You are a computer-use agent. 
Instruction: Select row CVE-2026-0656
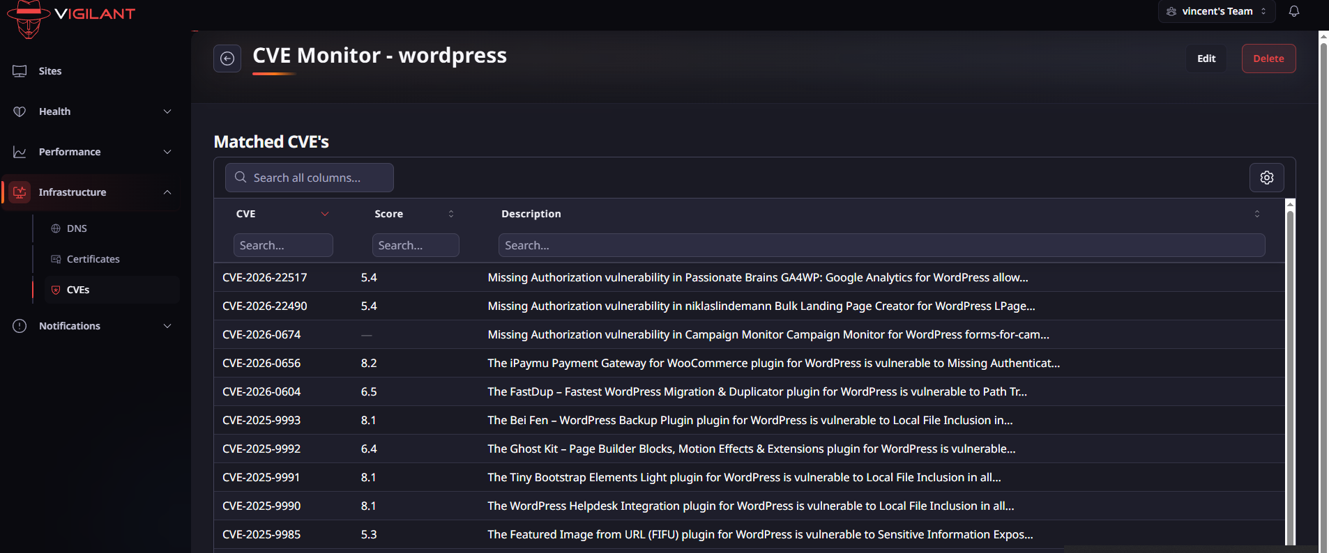click(749, 363)
